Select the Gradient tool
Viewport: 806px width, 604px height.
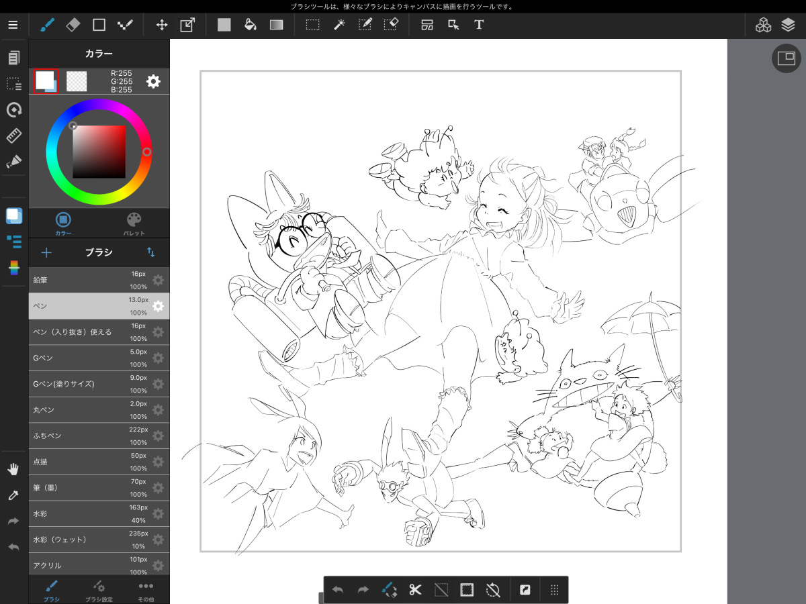(277, 25)
